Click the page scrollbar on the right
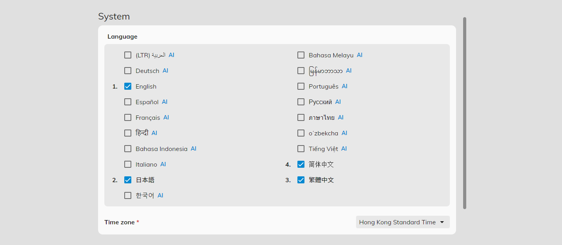The image size is (562, 245). (464, 113)
